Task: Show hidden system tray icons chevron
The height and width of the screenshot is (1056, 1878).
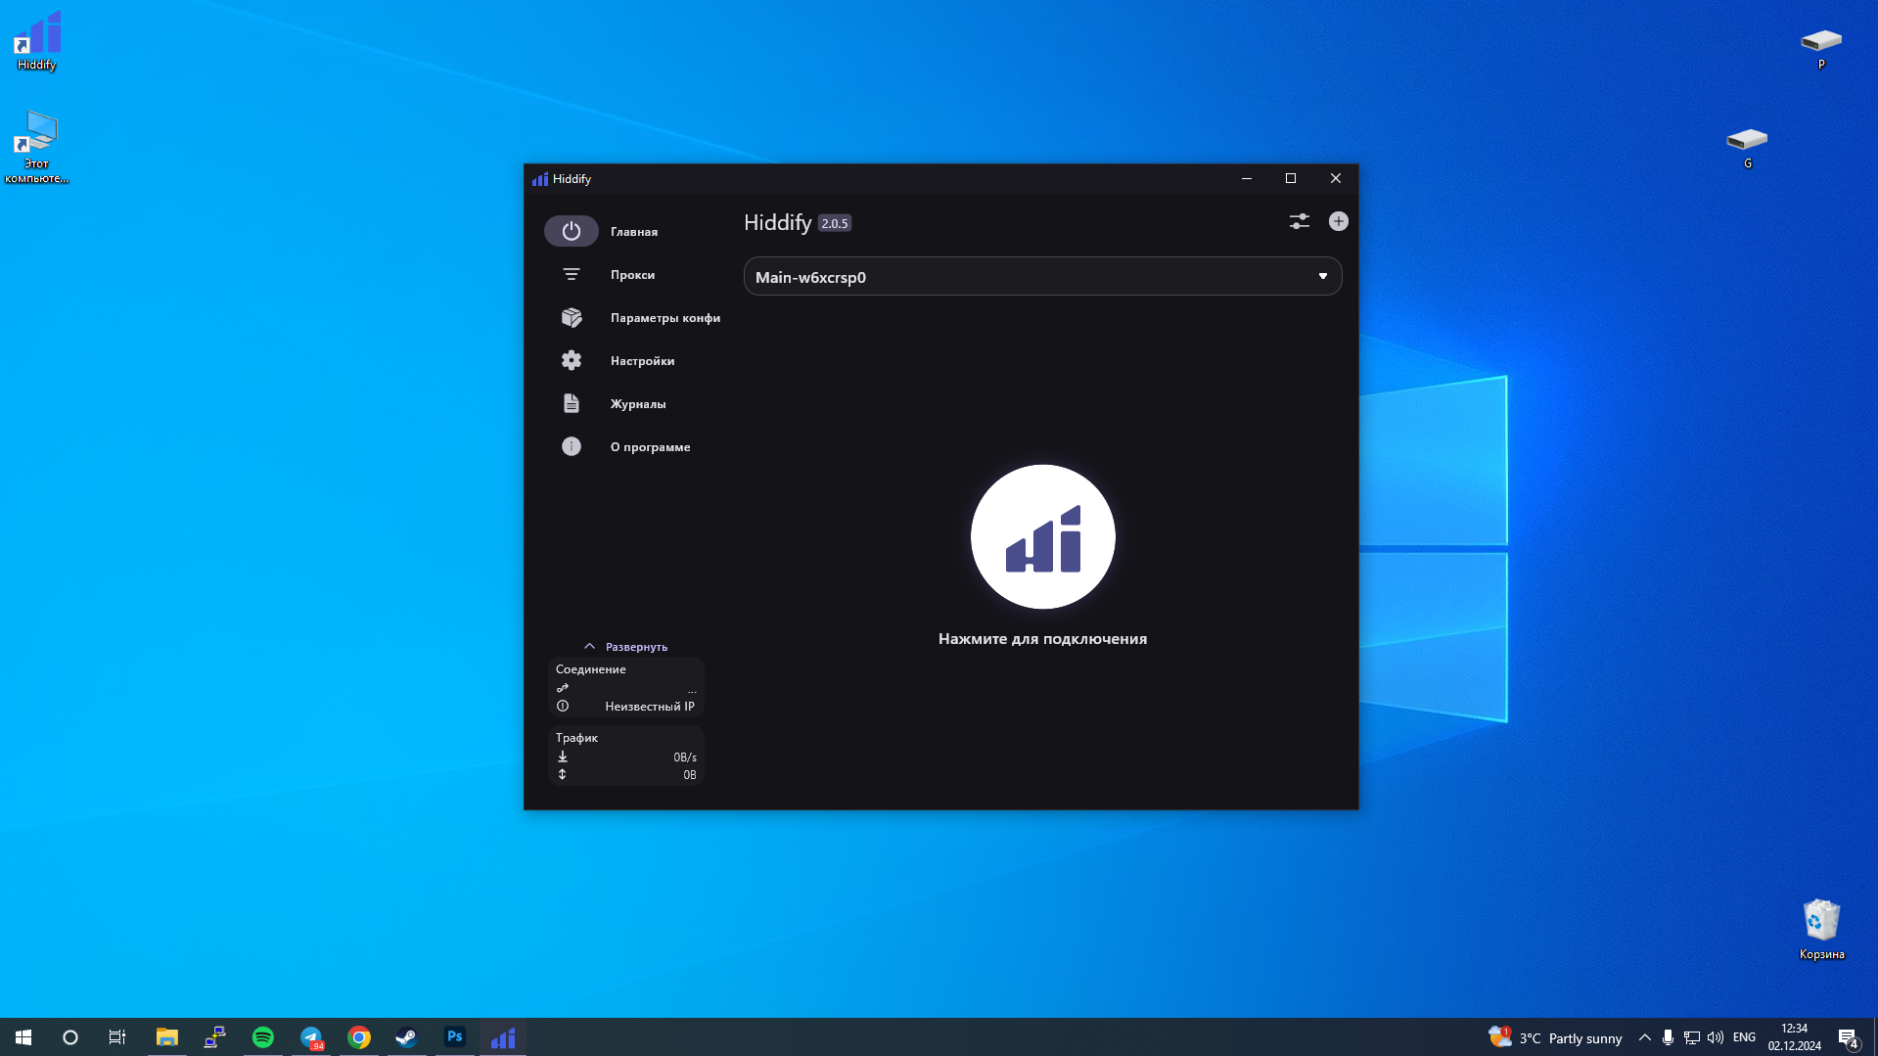Action: click(x=1644, y=1037)
